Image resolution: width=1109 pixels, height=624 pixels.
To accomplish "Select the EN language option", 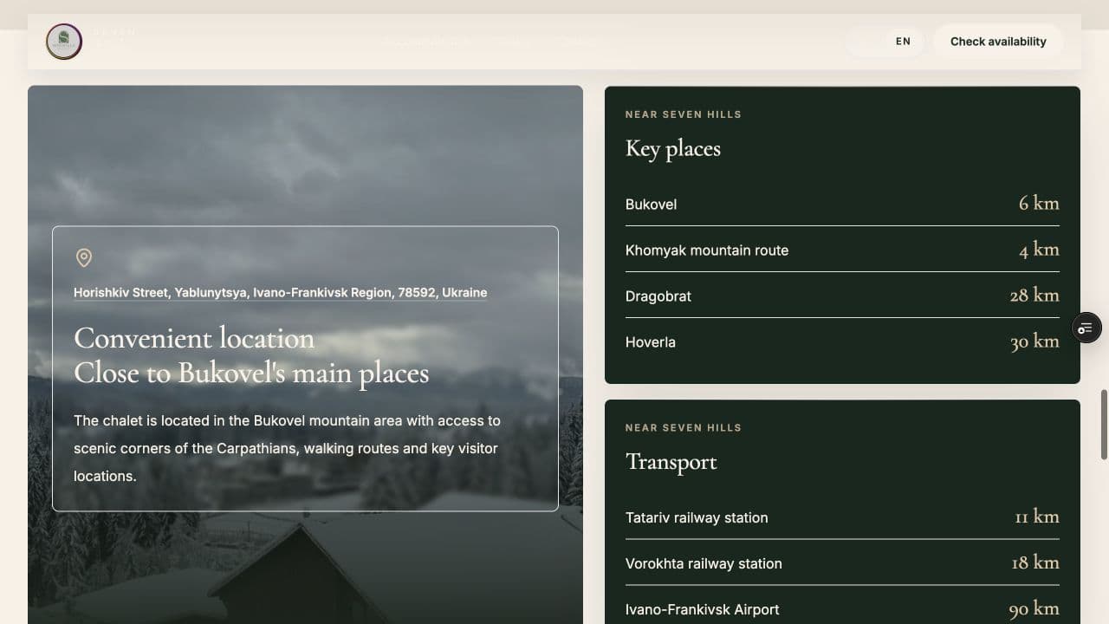I will tap(903, 42).
